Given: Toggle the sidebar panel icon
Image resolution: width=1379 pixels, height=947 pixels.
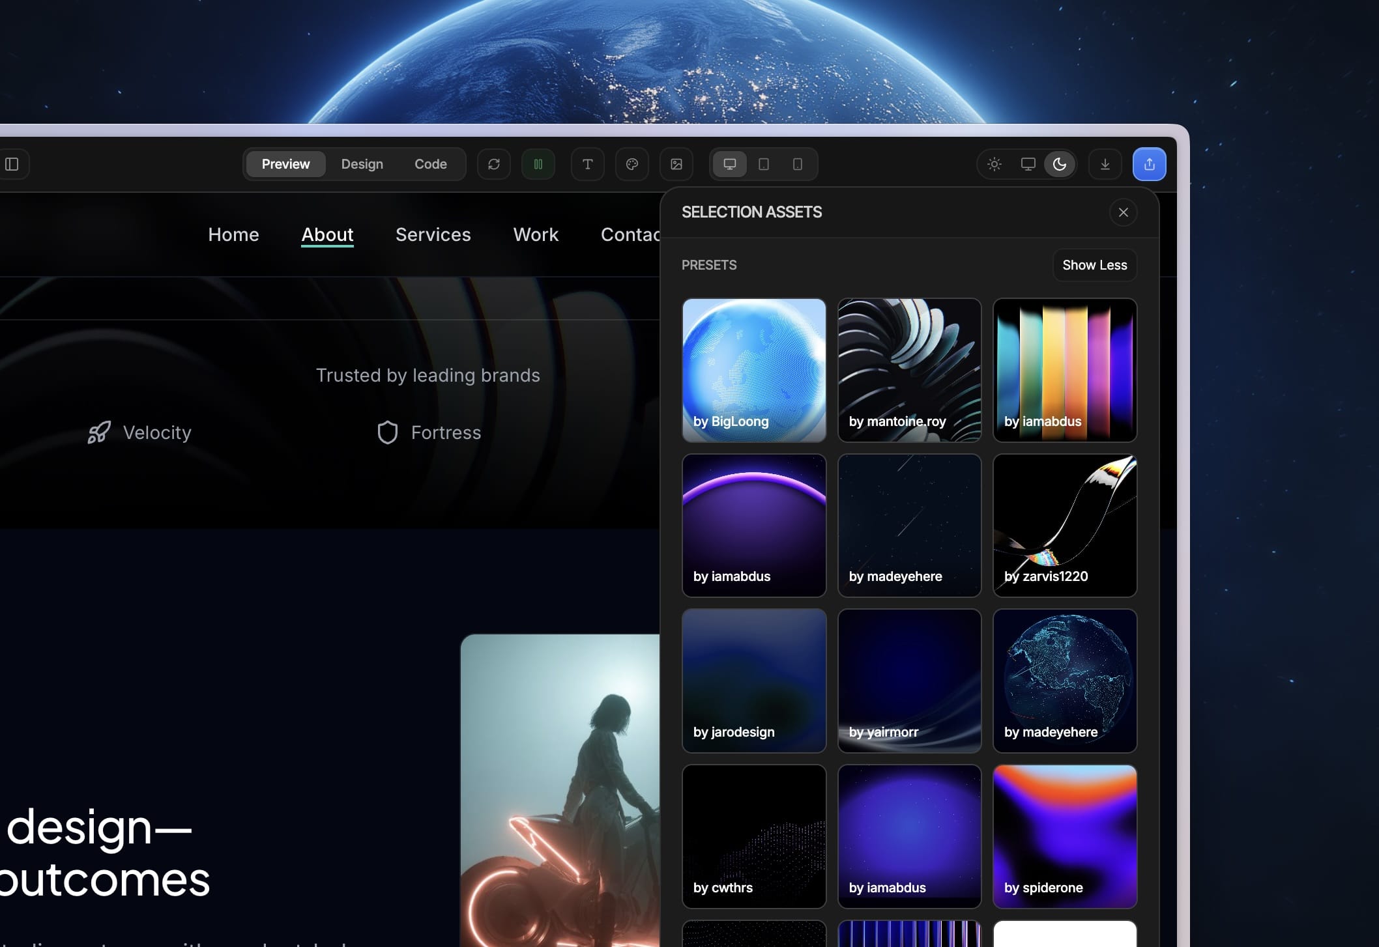Looking at the screenshot, I should pos(12,164).
